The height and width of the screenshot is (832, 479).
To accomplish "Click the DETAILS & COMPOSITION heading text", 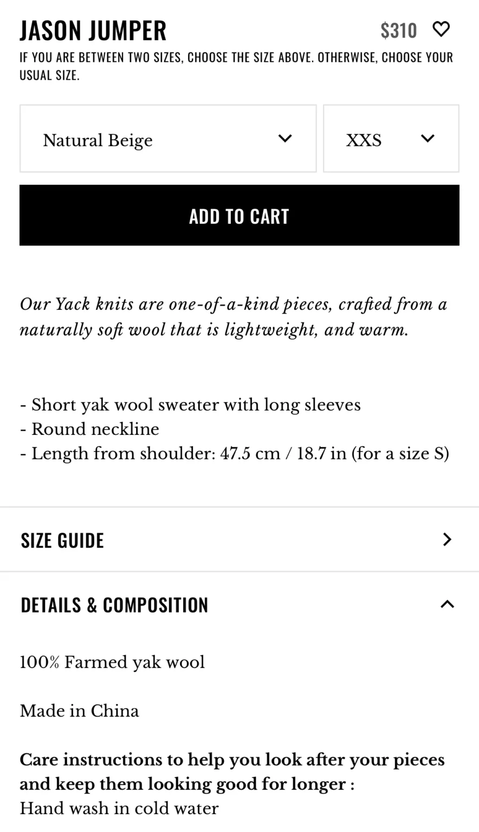I will click(x=114, y=604).
